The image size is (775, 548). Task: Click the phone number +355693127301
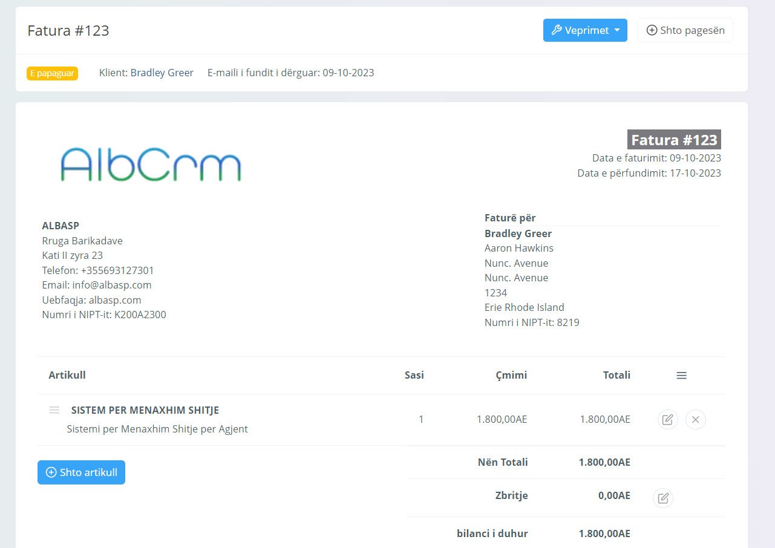pyautogui.click(x=117, y=270)
